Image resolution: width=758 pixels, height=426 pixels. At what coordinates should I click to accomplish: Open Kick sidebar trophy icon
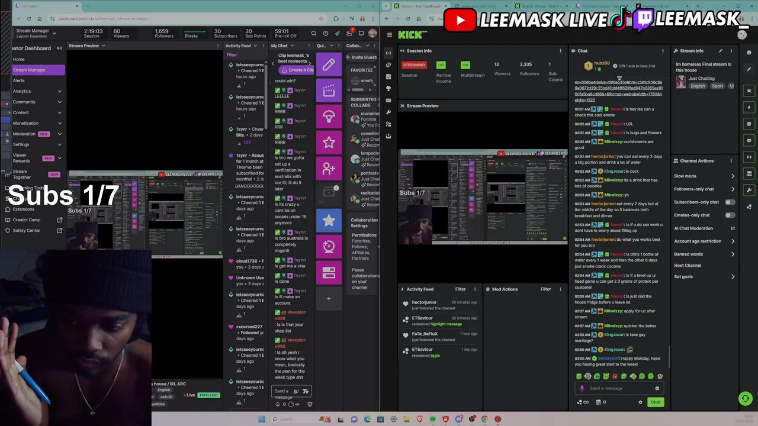388,88
